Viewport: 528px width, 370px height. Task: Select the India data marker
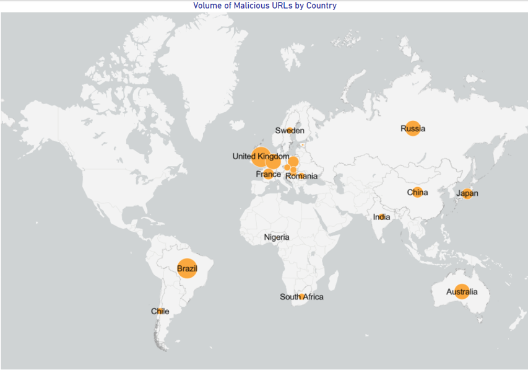point(381,217)
